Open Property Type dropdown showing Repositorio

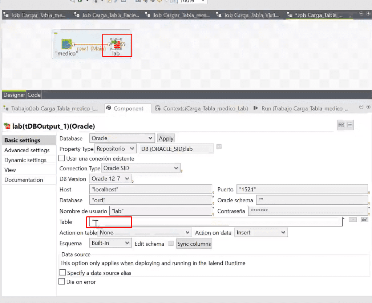point(116,149)
